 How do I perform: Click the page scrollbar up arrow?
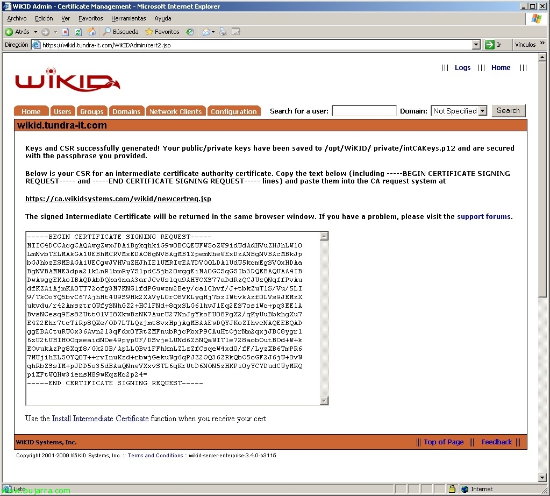pyautogui.click(x=542, y=57)
